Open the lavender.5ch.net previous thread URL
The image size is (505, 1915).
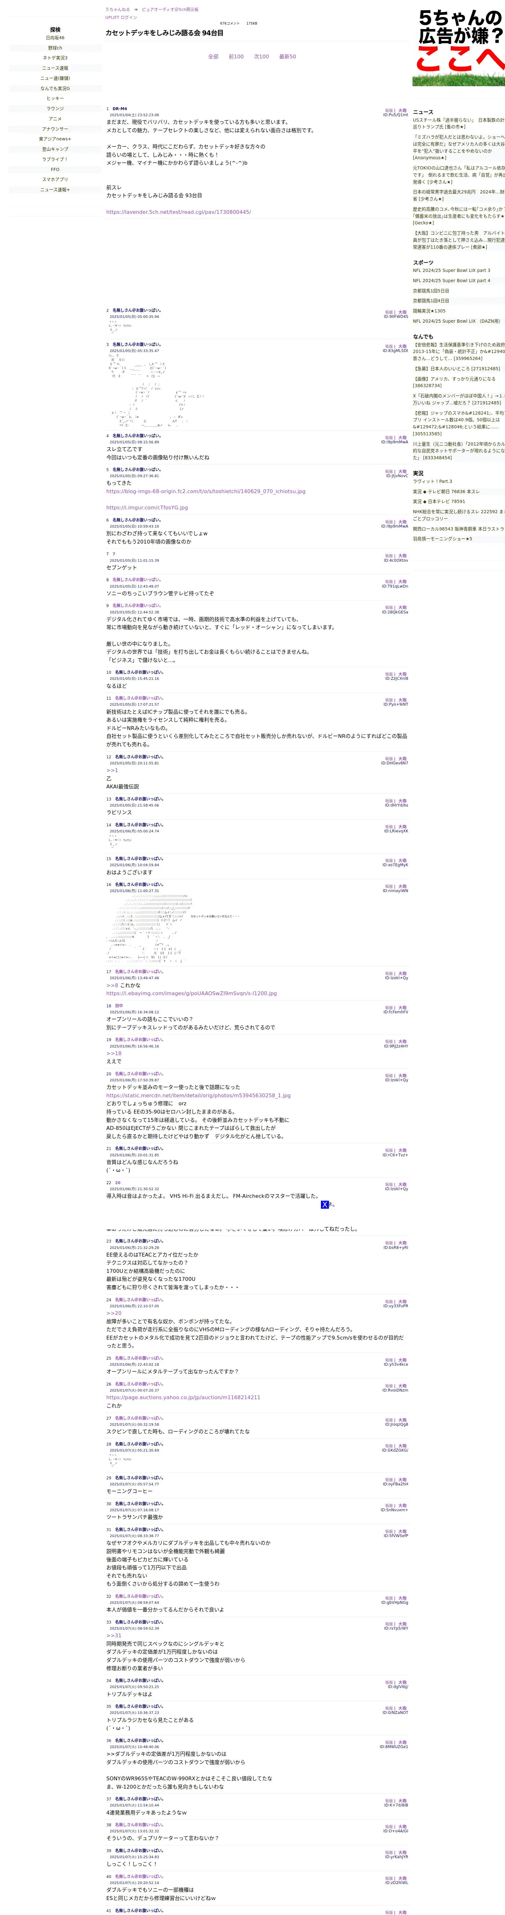pos(178,212)
